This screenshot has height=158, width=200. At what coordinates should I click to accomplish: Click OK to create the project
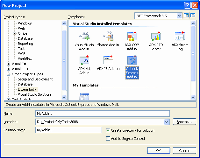pyautogui.click(x=159, y=151)
